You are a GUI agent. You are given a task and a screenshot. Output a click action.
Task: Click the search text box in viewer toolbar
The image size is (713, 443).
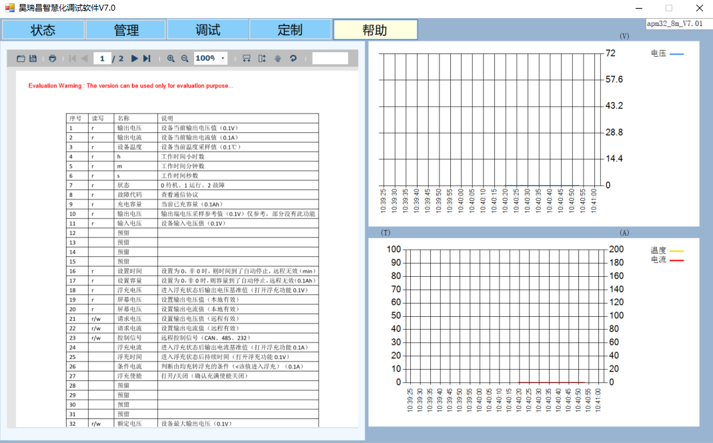point(330,59)
